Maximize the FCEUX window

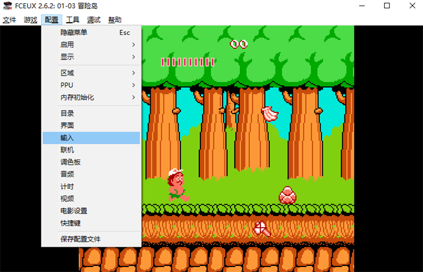pos(387,6)
